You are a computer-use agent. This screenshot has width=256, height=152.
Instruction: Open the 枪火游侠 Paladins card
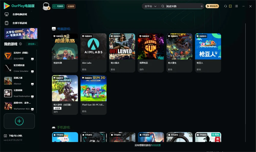tap(65, 95)
